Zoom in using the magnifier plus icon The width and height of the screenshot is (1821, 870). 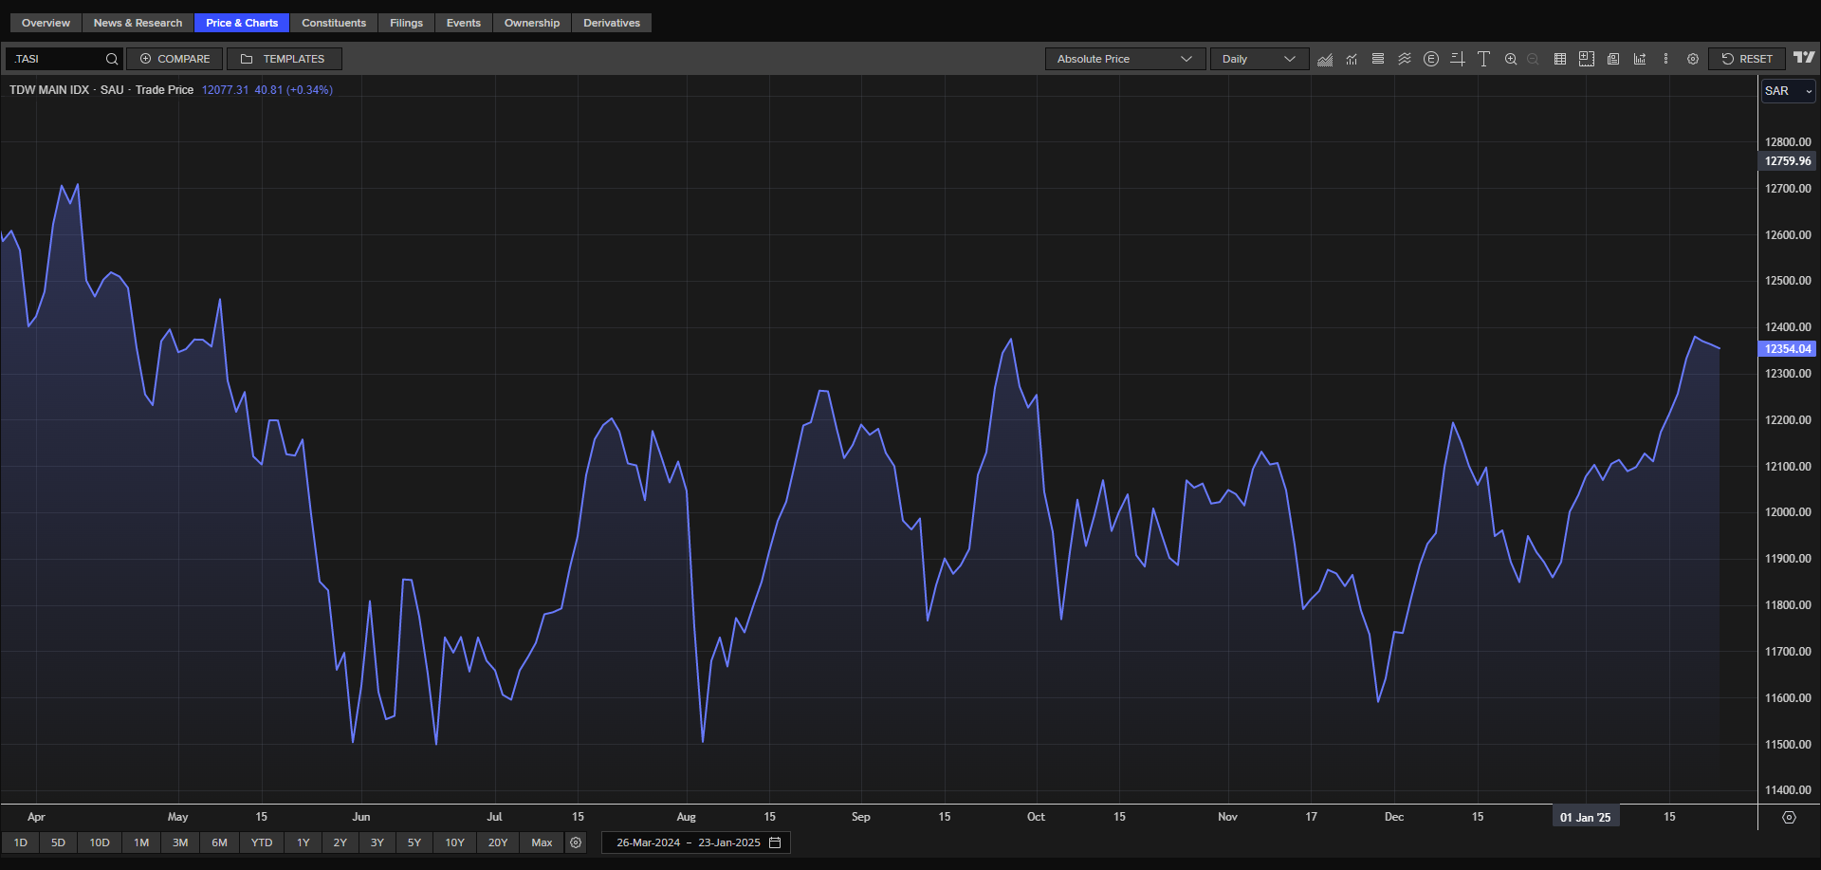(x=1511, y=59)
